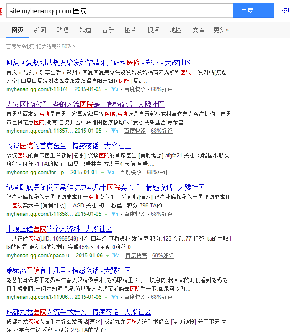Screen dimensions: 290x335
Task: Open 百度快照 for the 娘家离医院 result
Action: [135, 297]
